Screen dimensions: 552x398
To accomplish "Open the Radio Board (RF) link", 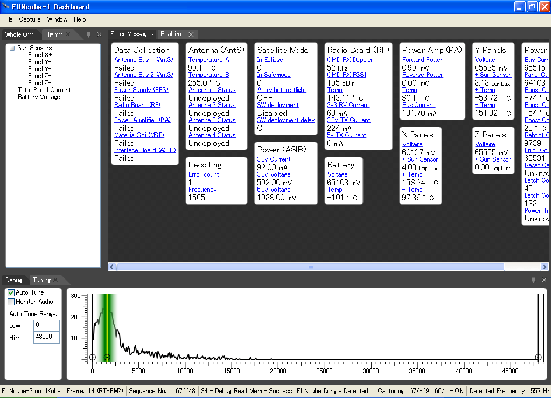I will click(137, 105).
